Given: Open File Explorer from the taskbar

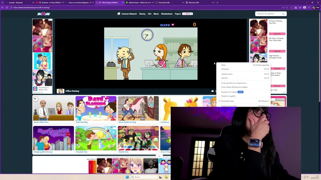Looking at the screenshot, I should 166,177.
